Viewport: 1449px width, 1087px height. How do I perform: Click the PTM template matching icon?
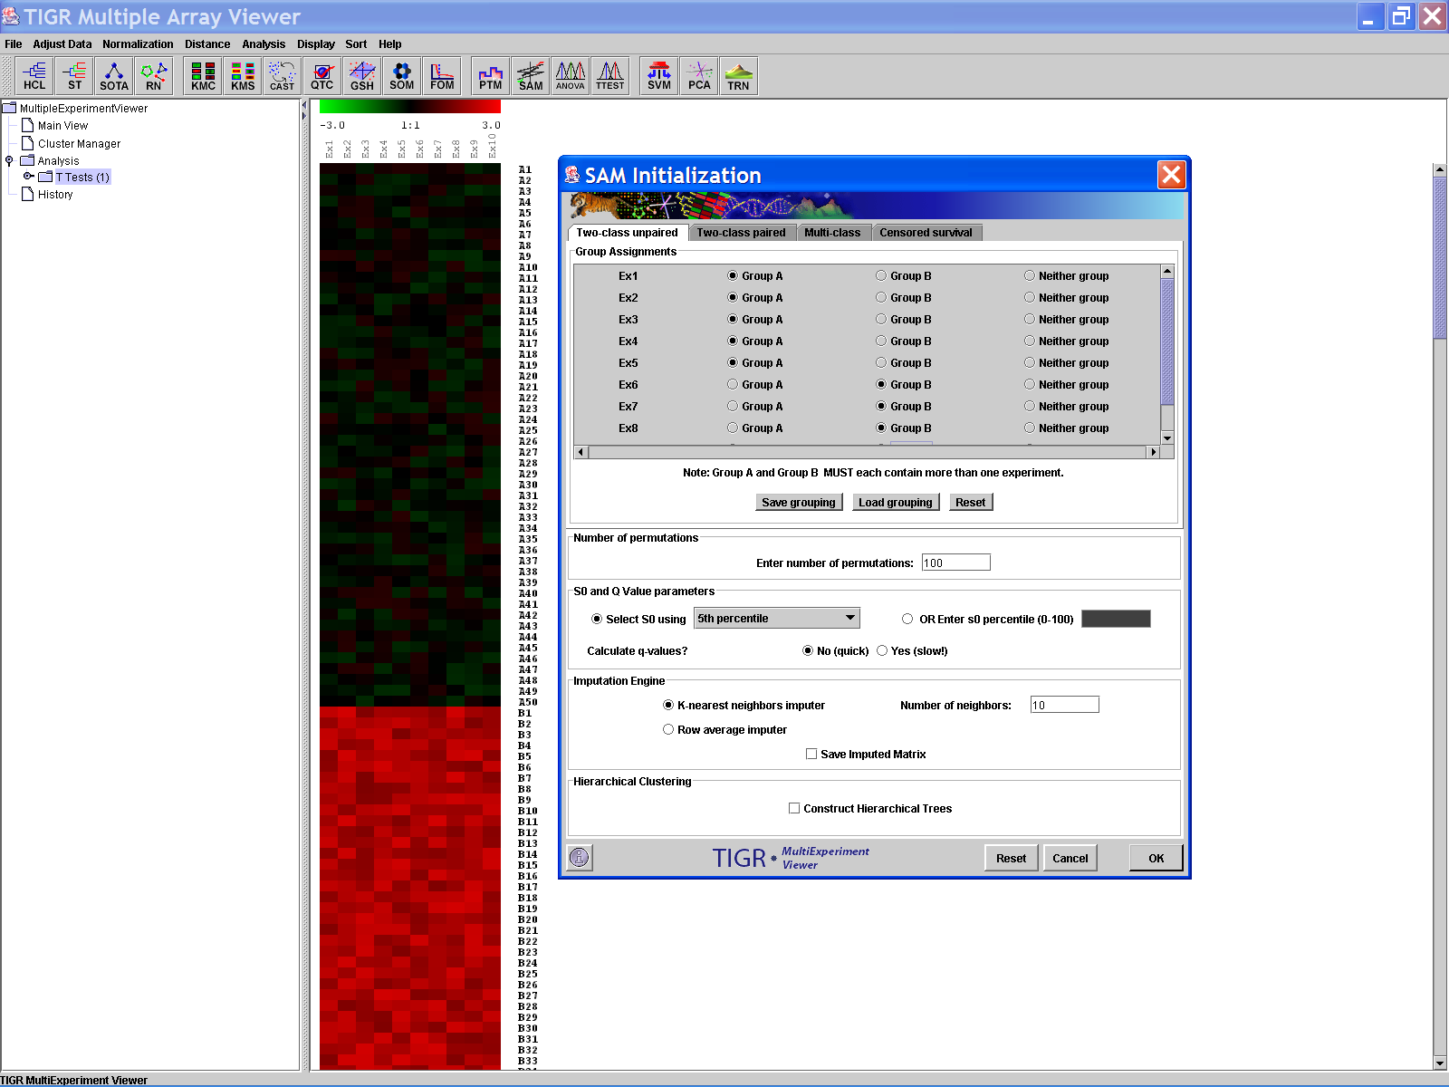click(490, 76)
